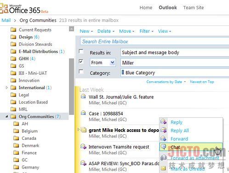Toggle the Newest on Top sort link
This screenshot has height=173, width=229.
click(x=202, y=82)
